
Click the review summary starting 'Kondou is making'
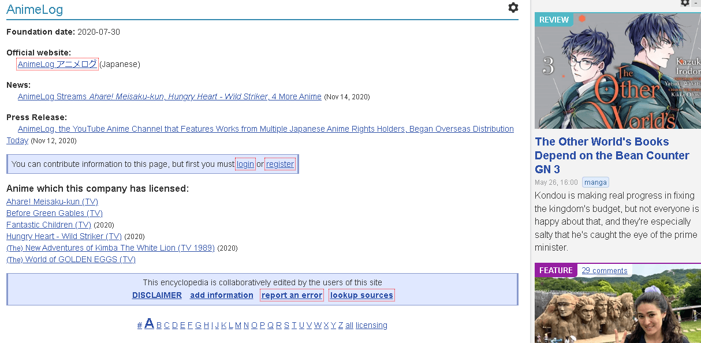(x=617, y=222)
